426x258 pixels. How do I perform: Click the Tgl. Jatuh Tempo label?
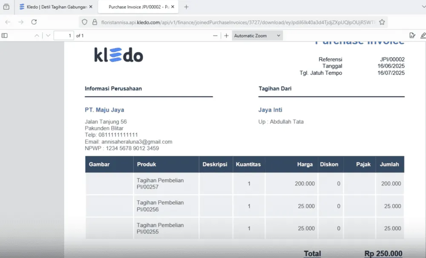pyautogui.click(x=321, y=73)
